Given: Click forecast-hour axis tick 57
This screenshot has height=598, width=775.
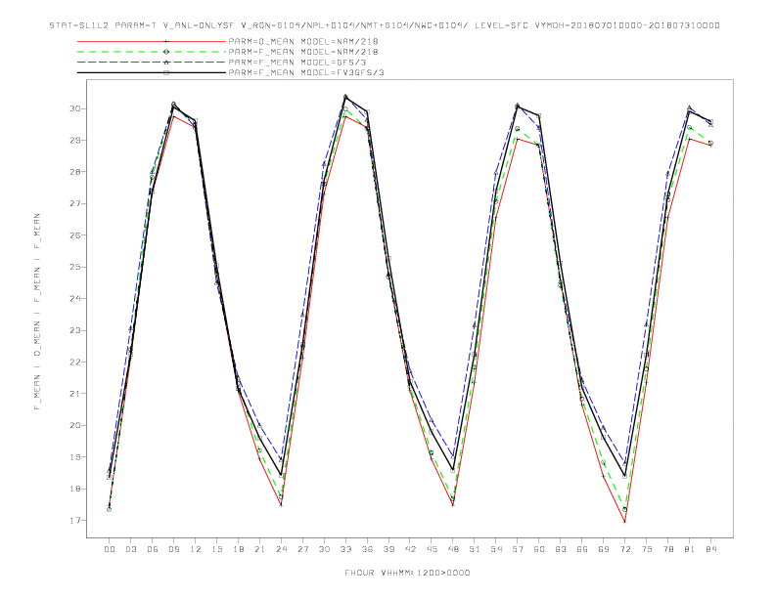Looking at the screenshot, I should (x=518, y=549).
